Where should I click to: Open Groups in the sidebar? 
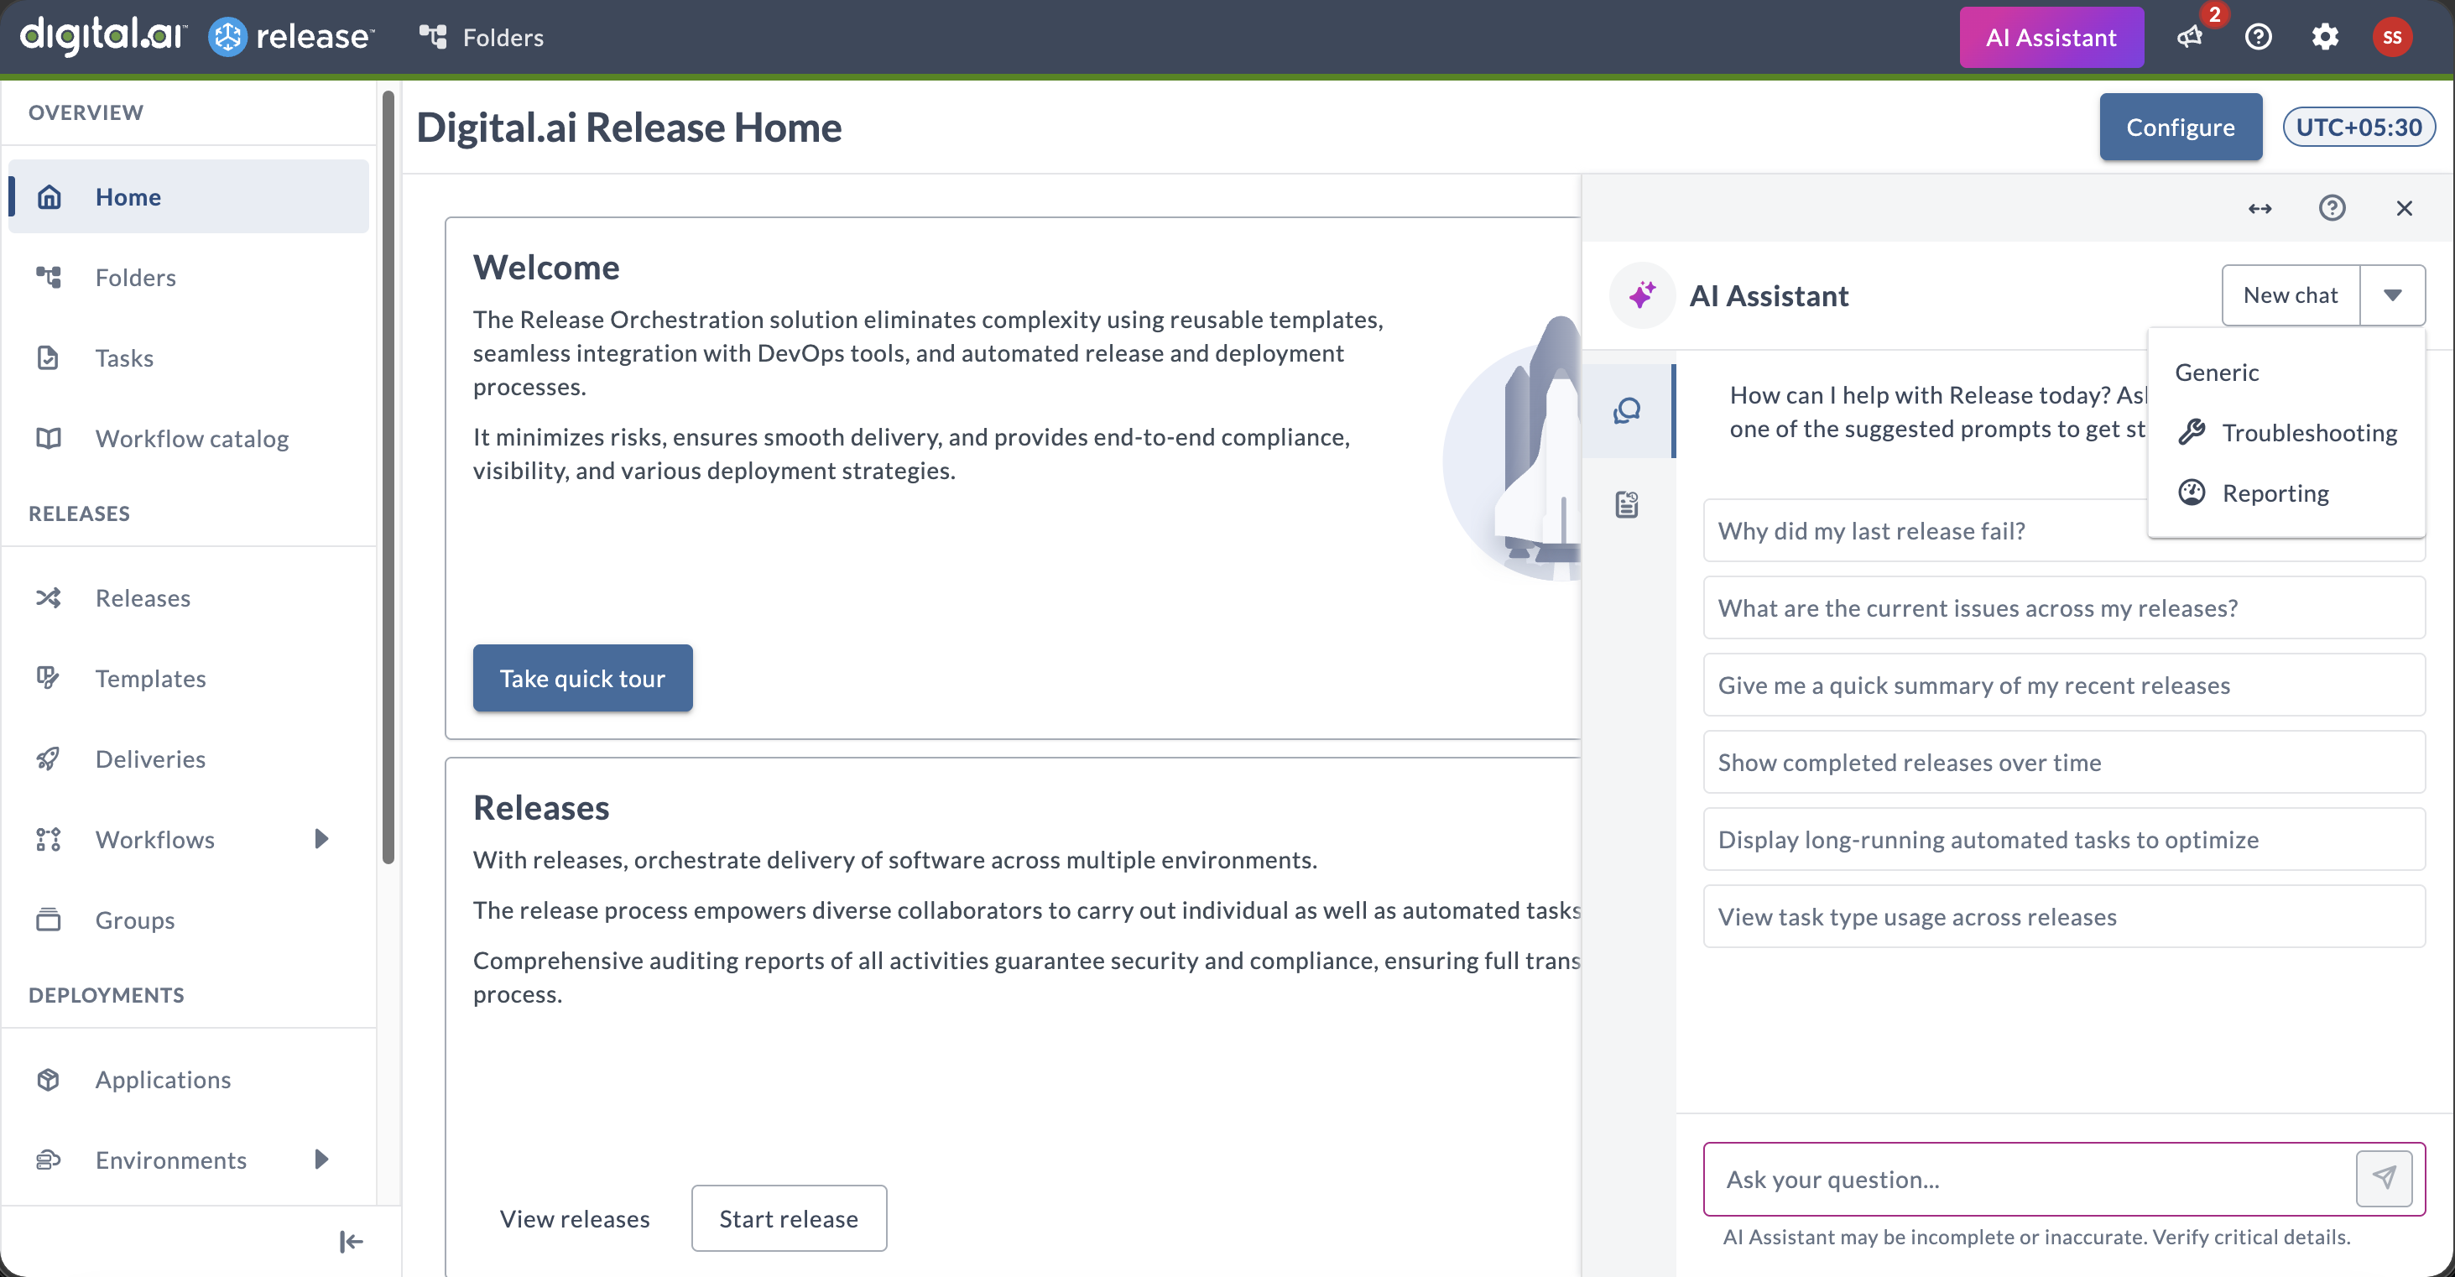[189, 920]
